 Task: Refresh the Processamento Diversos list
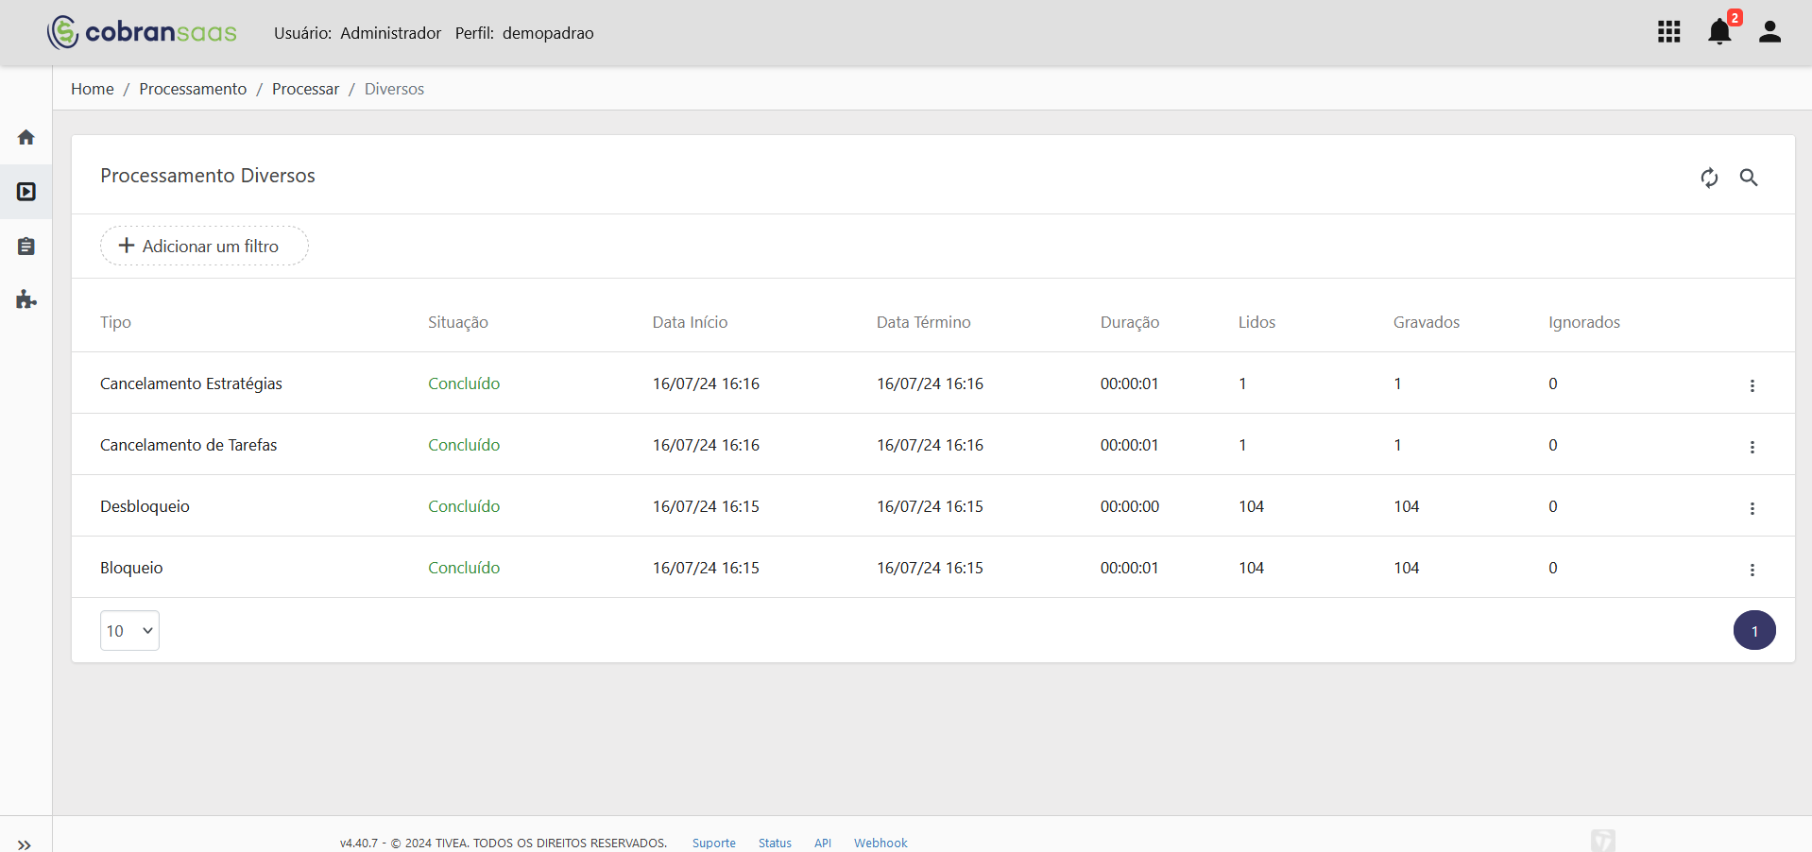1709,178
